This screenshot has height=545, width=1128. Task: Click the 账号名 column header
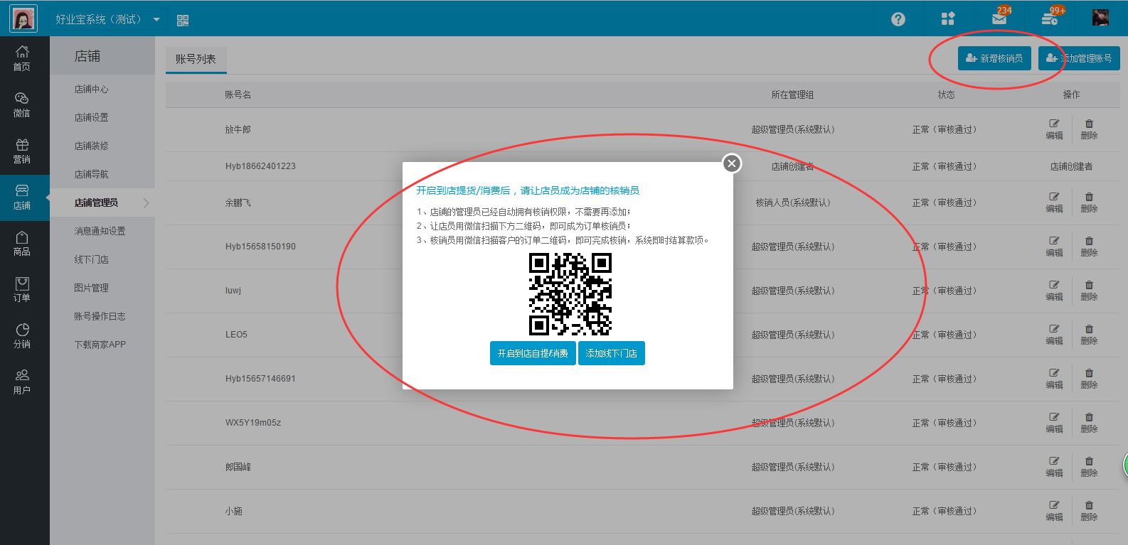pos(238,95)
